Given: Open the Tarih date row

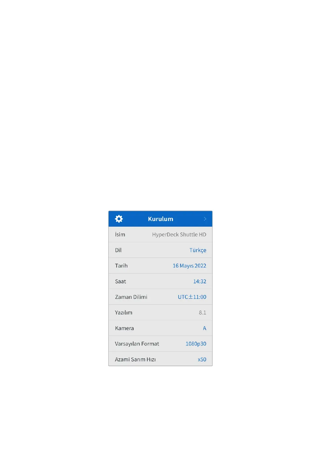Looking at the screenshot, I should [160, 266].
